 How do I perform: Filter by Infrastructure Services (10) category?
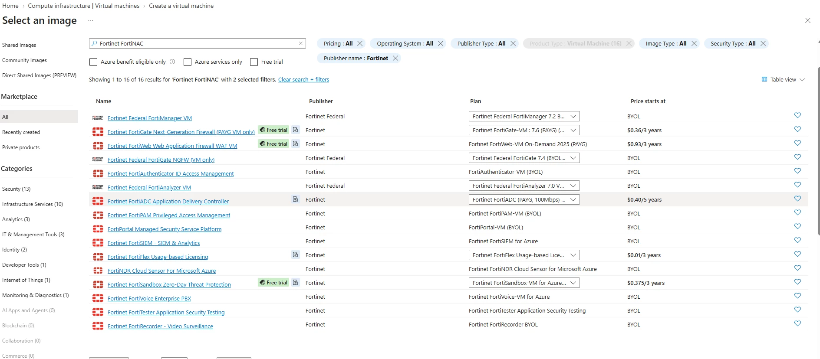point(33,204)
